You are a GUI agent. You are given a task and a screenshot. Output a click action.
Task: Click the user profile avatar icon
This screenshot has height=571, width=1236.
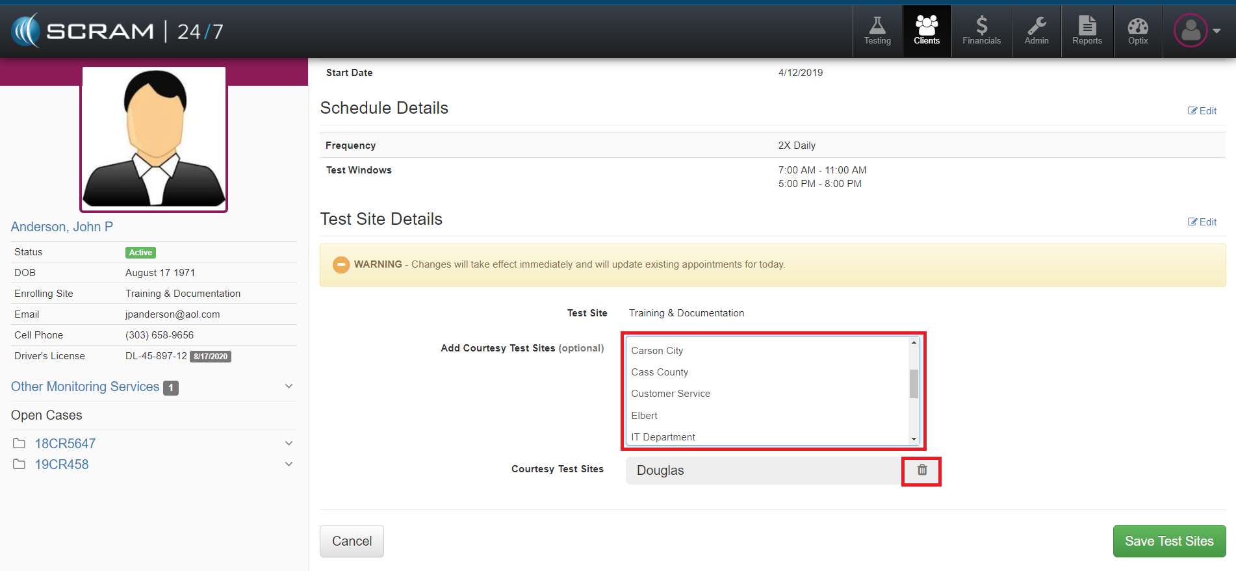(x=1191, y=31)
